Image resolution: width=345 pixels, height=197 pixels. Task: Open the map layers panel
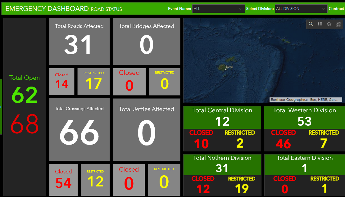coord(329,24)
